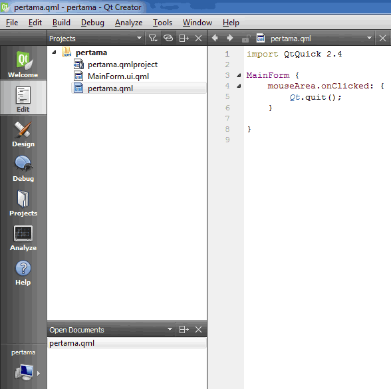The height and width of the screenshot is (389, 391).
Task: Select MainForm.ui.qml in project tree
Action: [118, 76]
